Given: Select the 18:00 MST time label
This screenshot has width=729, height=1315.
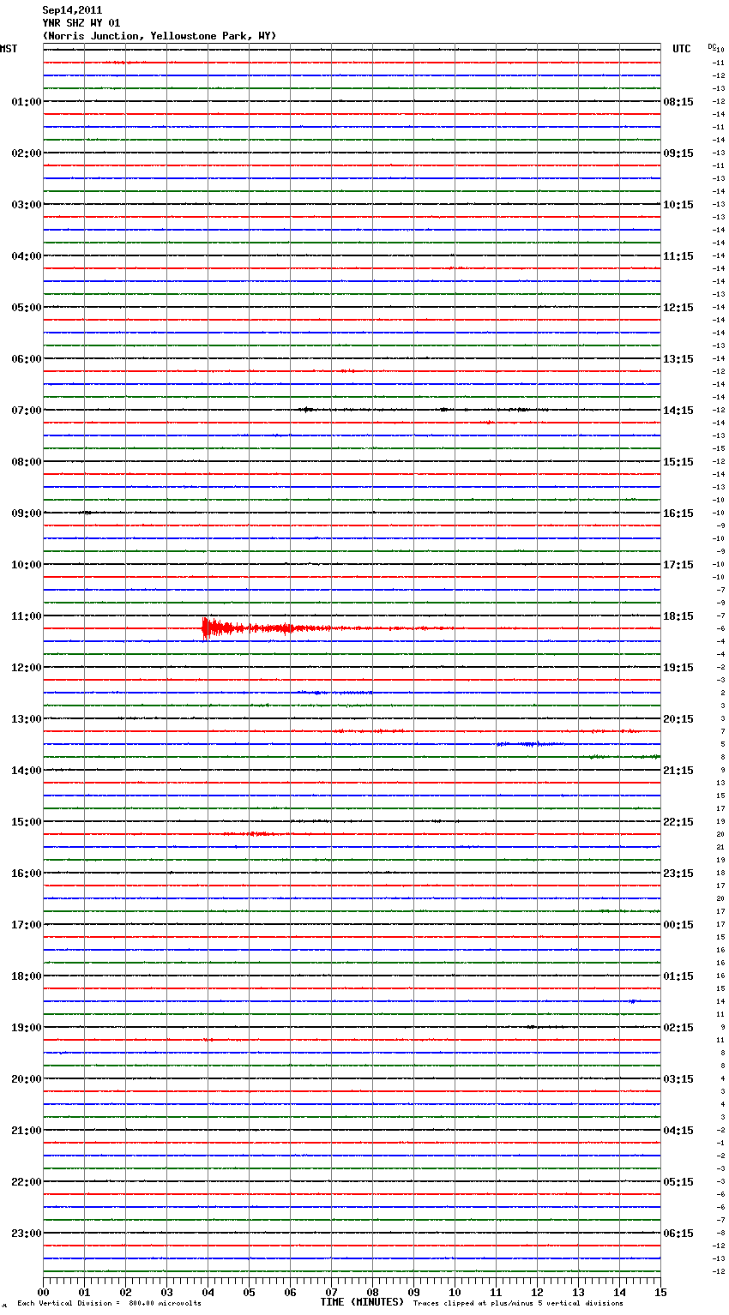Looking at the screenshot, I should [x=26, y=976].
